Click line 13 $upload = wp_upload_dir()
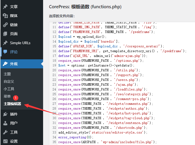 pyautogui.click(x=82, y=37)
